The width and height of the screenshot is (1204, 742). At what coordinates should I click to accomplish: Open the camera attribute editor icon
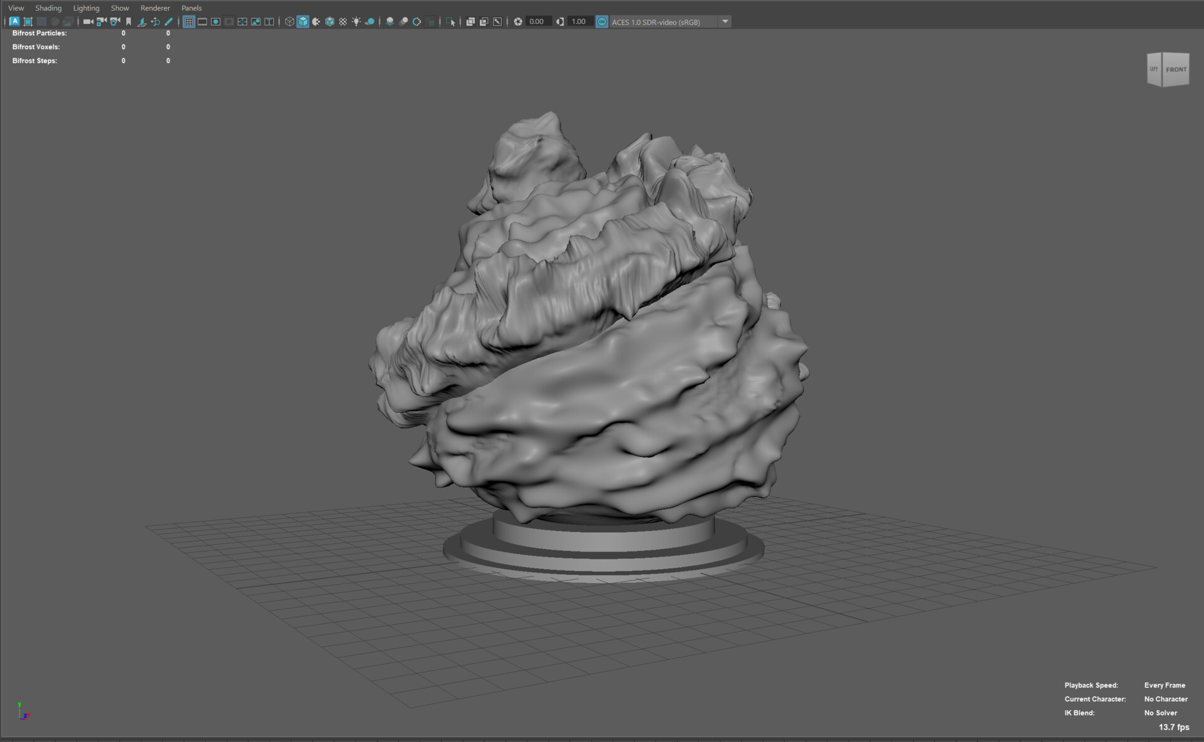click(x=114, y=21)
